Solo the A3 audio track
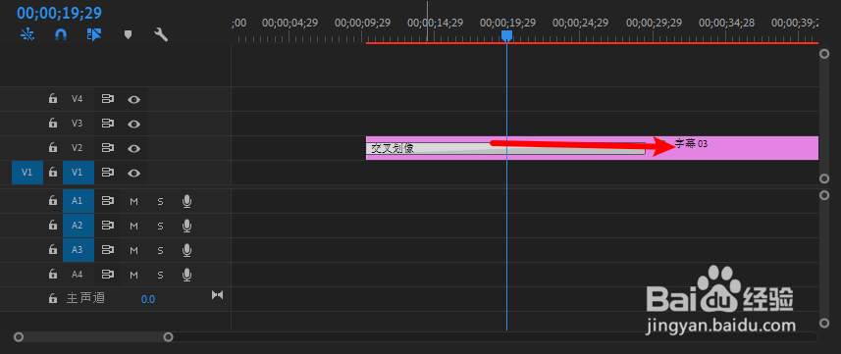The image size is (841, 354). pyautogui.click(x=160, y=250)
